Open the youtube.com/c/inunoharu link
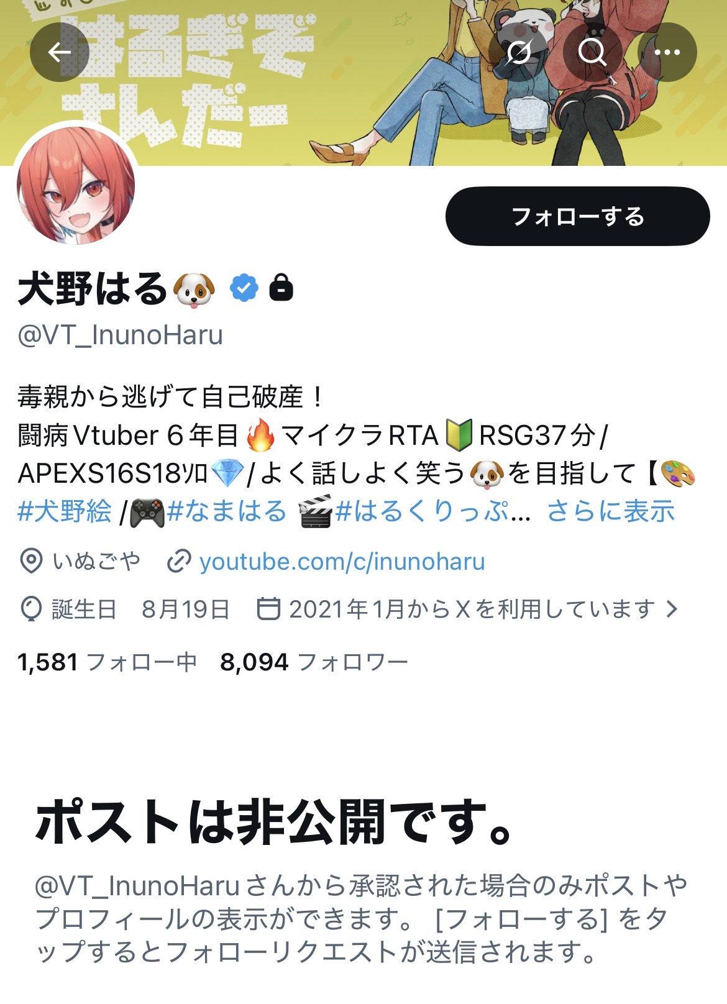The image size is (727, 1004). pyautogui.click(x=342, y=562)
